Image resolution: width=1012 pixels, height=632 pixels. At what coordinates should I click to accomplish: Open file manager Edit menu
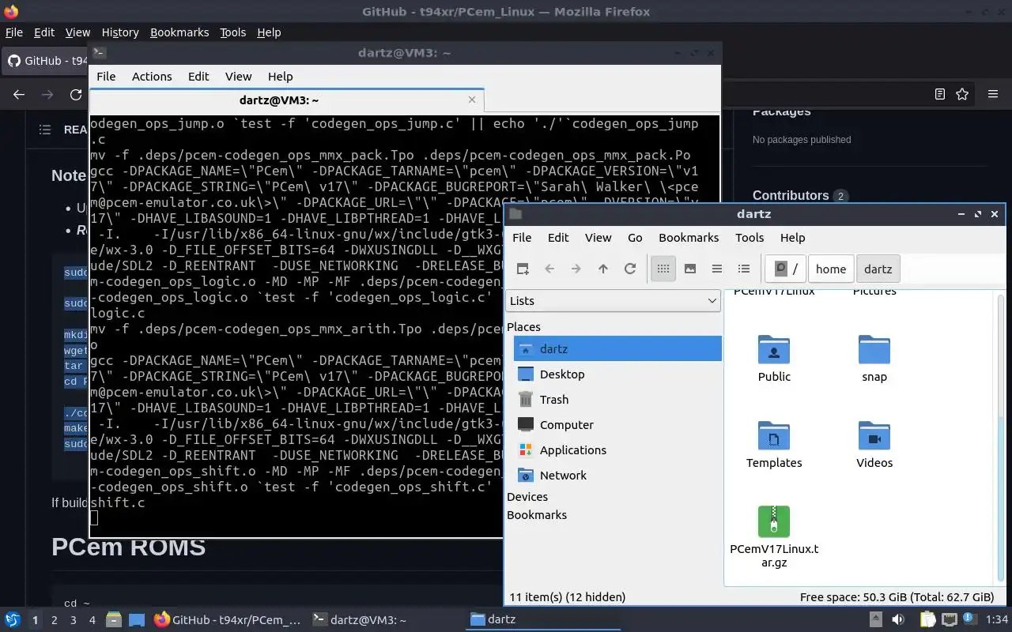click(x=558, y=237)
